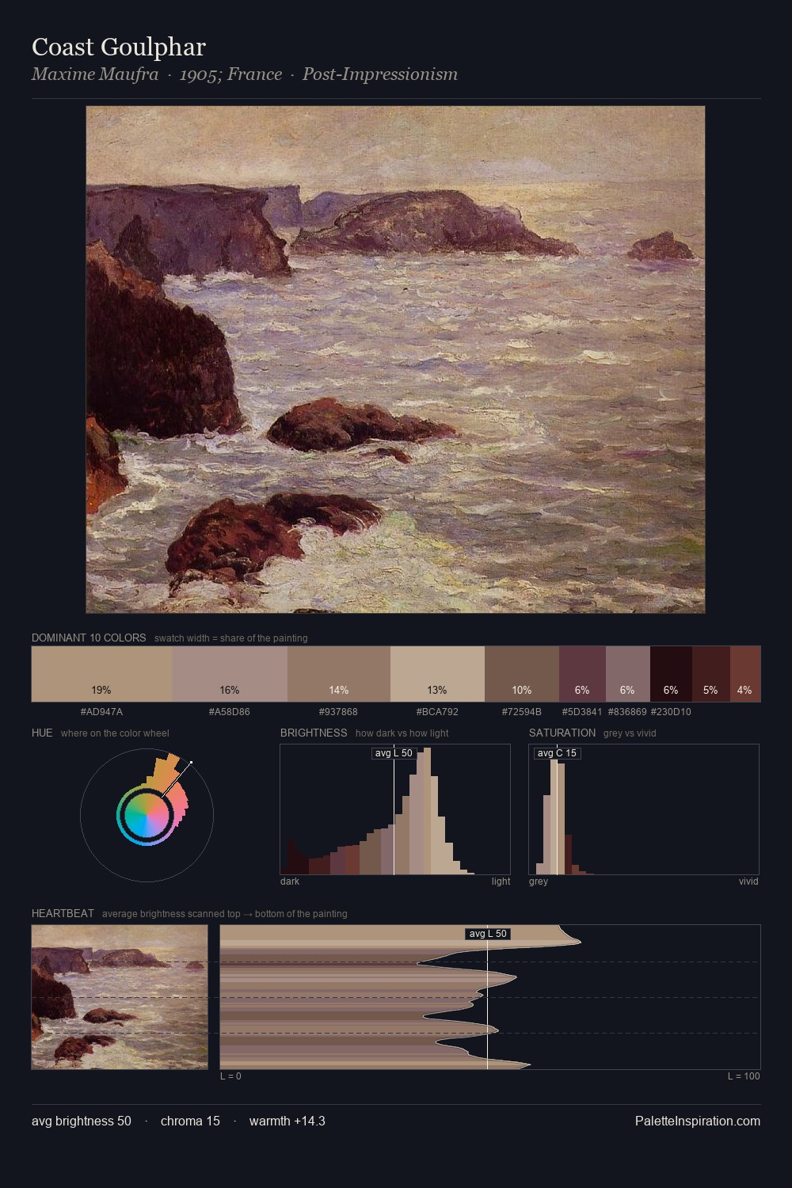Click the #836869 hex label
Viewport: 792px width, 1188px height.
click(628, 712)
